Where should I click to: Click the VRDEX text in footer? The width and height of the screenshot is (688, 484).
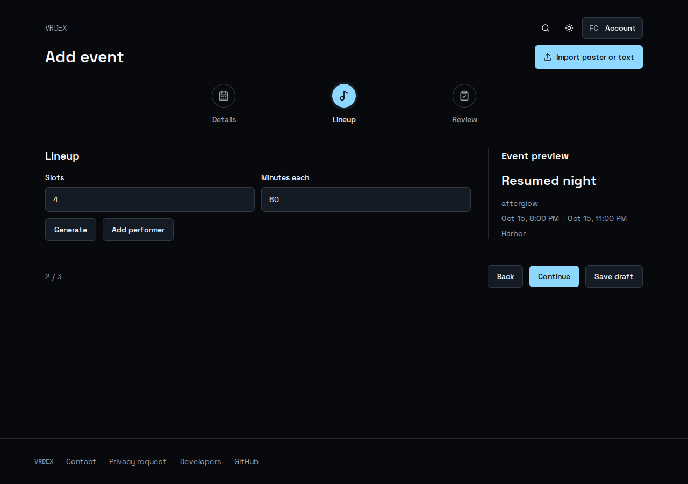pos(44,461)
